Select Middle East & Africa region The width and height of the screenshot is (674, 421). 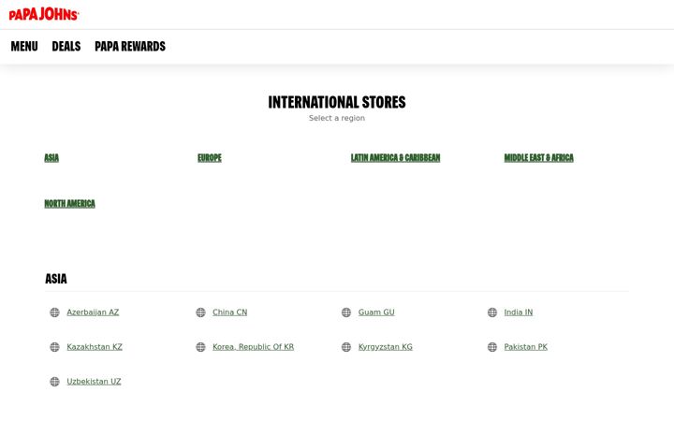539,158
